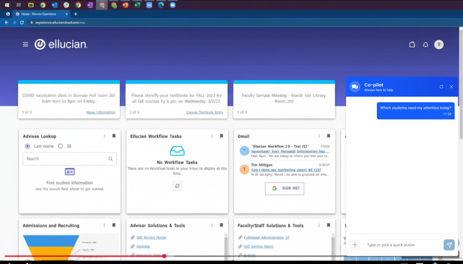This screenshot has height=264, width=463.
Task: Click plus icon beside chat input
Action: [355, 245]
